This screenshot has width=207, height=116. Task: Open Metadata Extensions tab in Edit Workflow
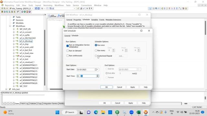click(x=113, y=20)
